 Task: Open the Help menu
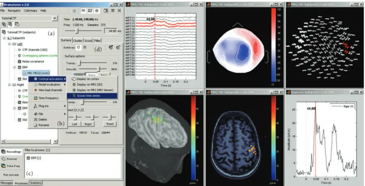pyautogui.click(x=43, y=11)
